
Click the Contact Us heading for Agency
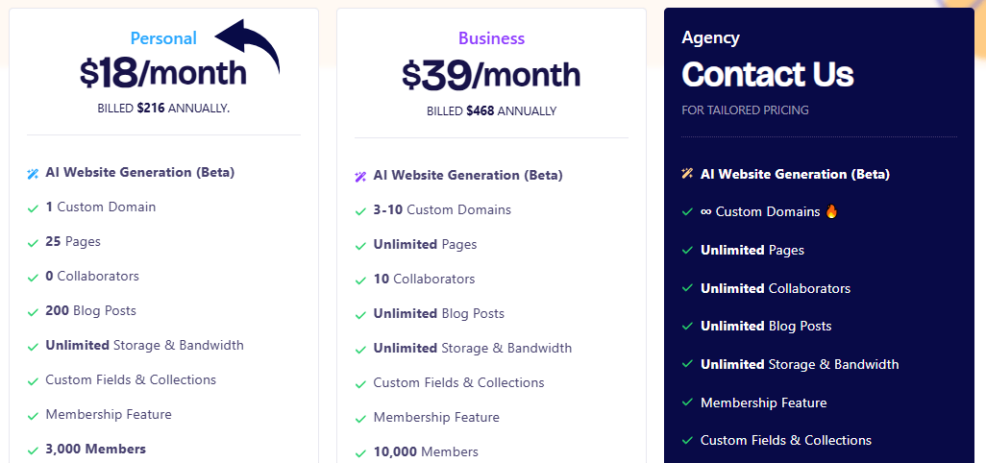767,74
